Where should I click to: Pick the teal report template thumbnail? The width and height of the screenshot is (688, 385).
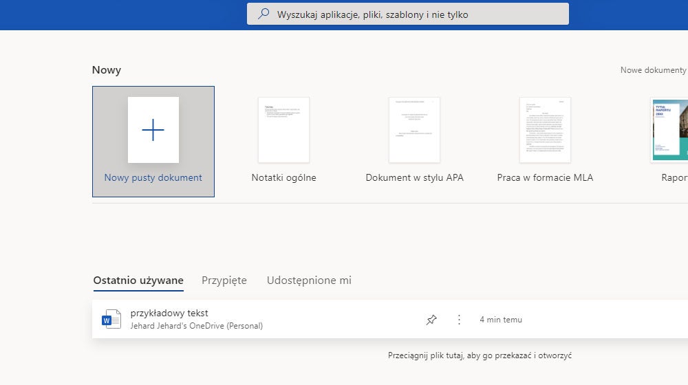670,130
